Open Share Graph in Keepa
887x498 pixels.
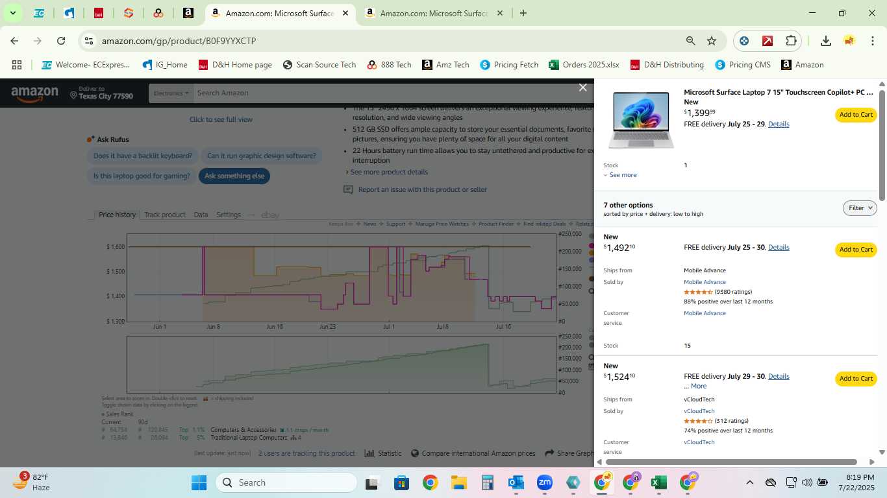point(569,453)
